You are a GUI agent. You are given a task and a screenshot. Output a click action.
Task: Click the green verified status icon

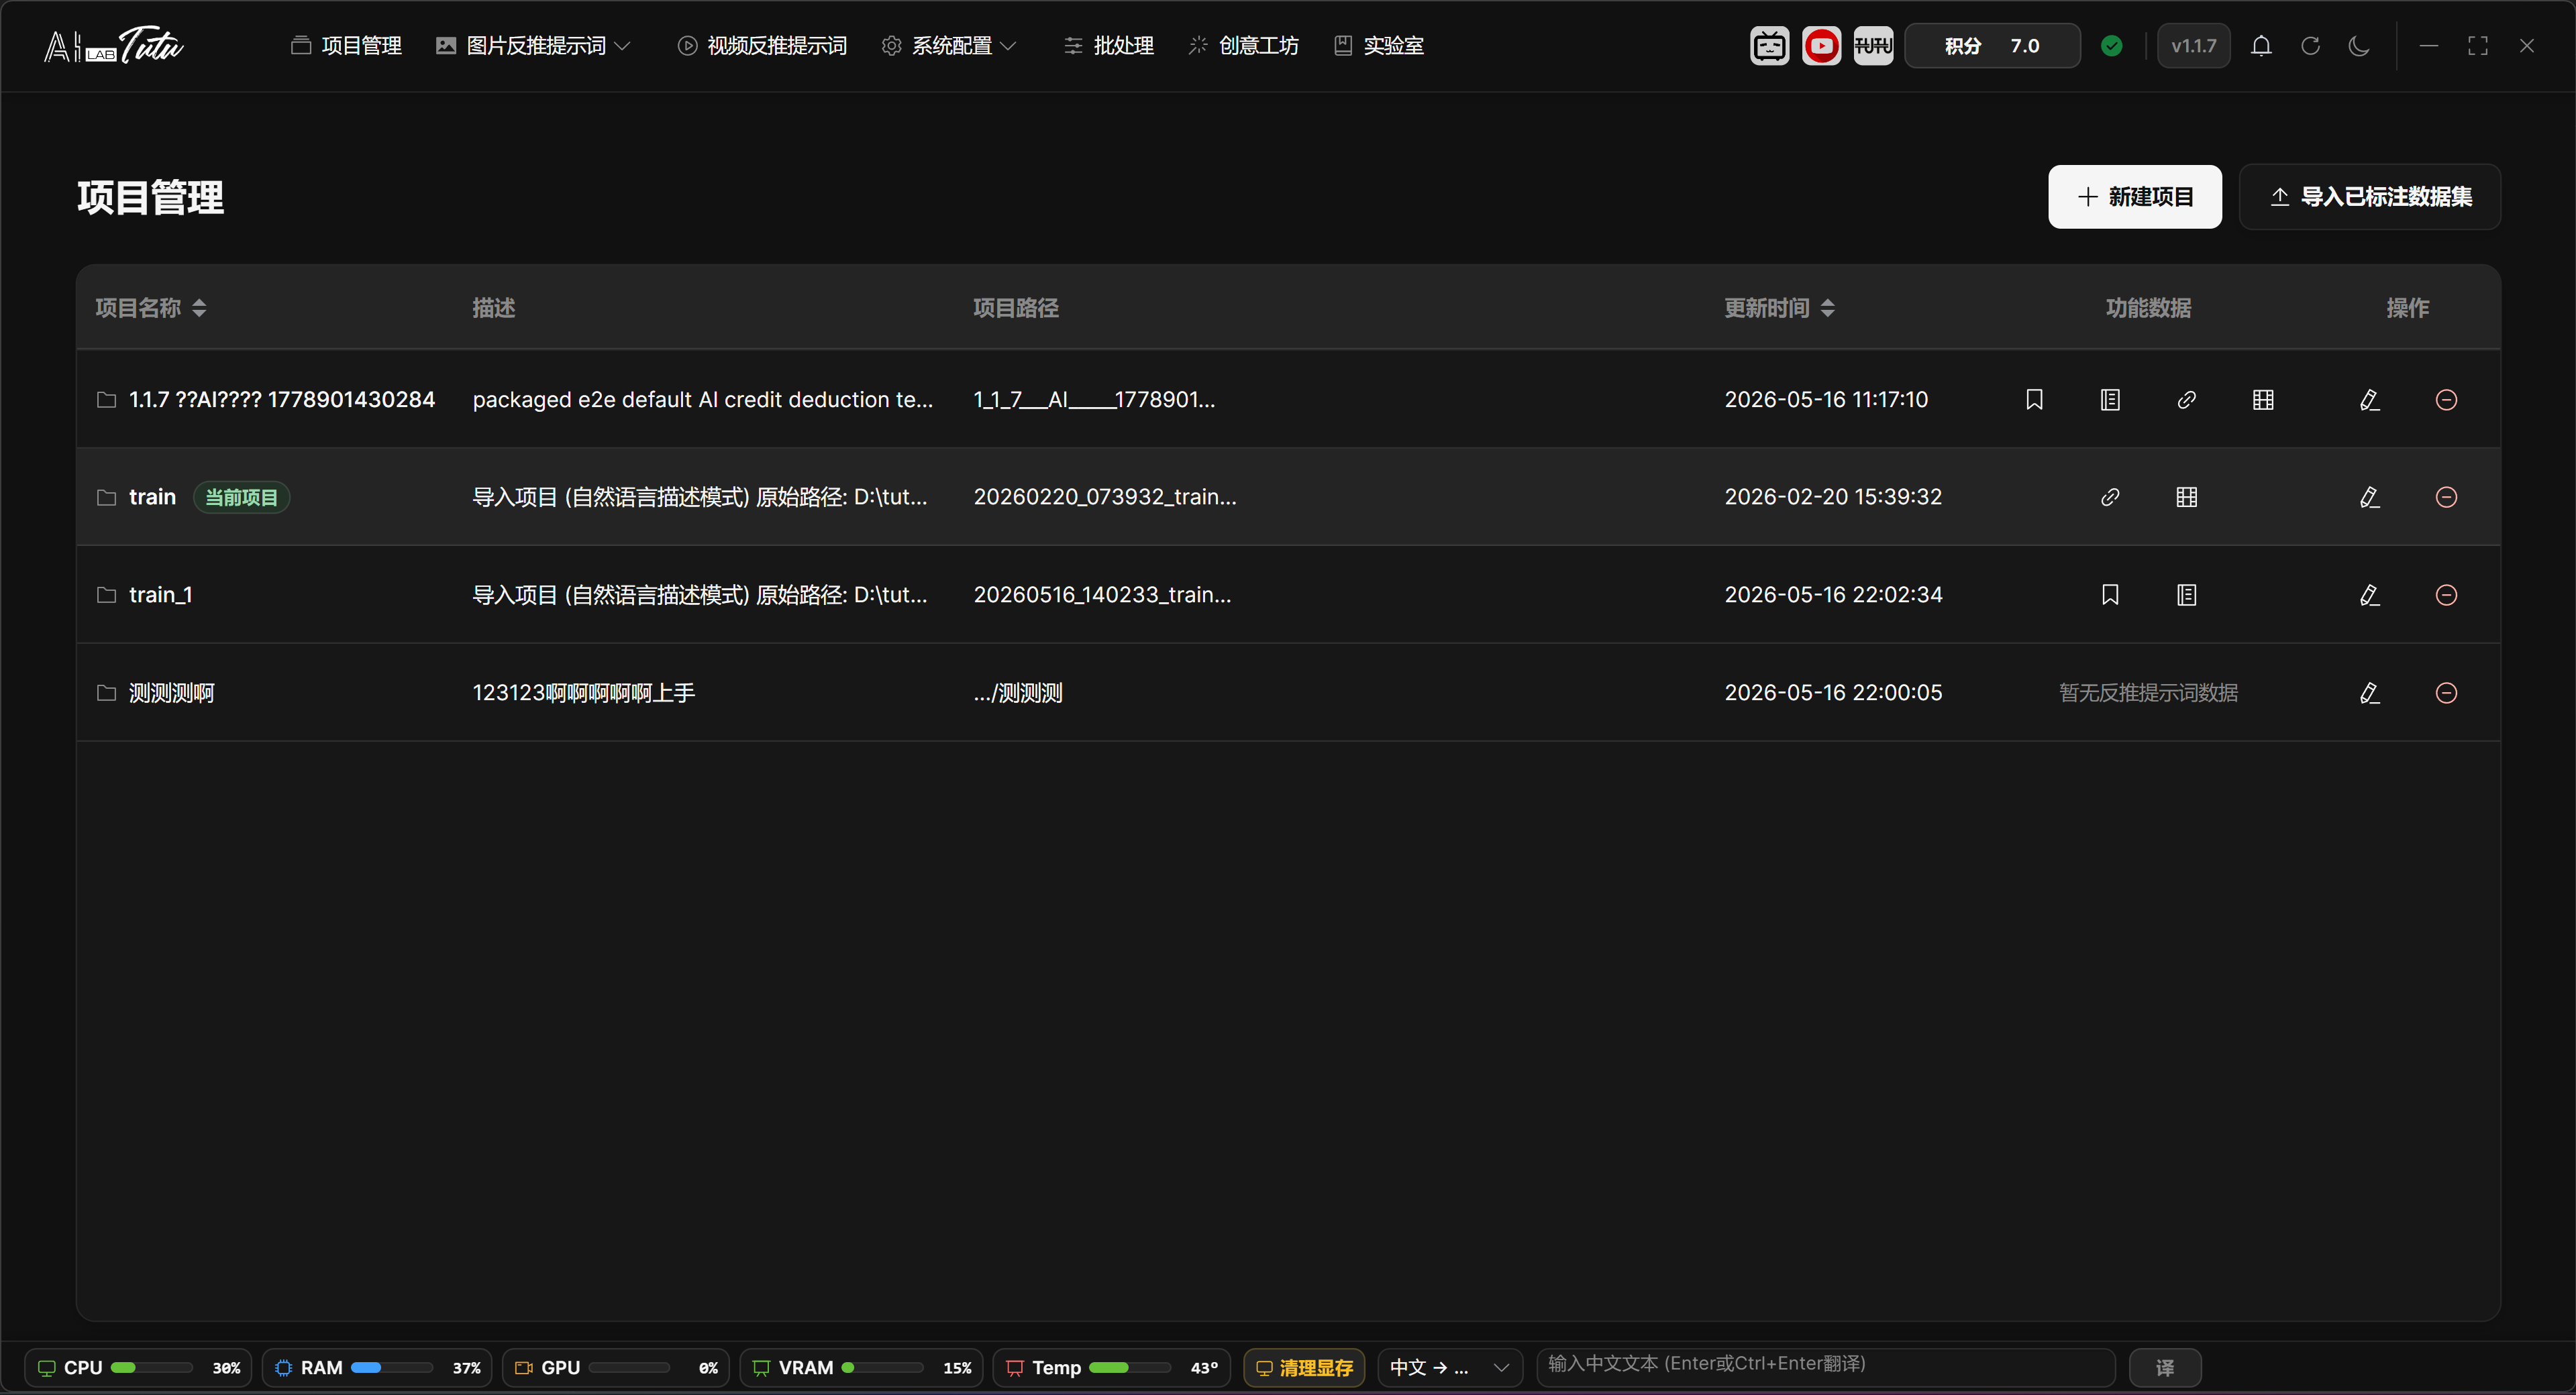click(x=2112, y=46)
